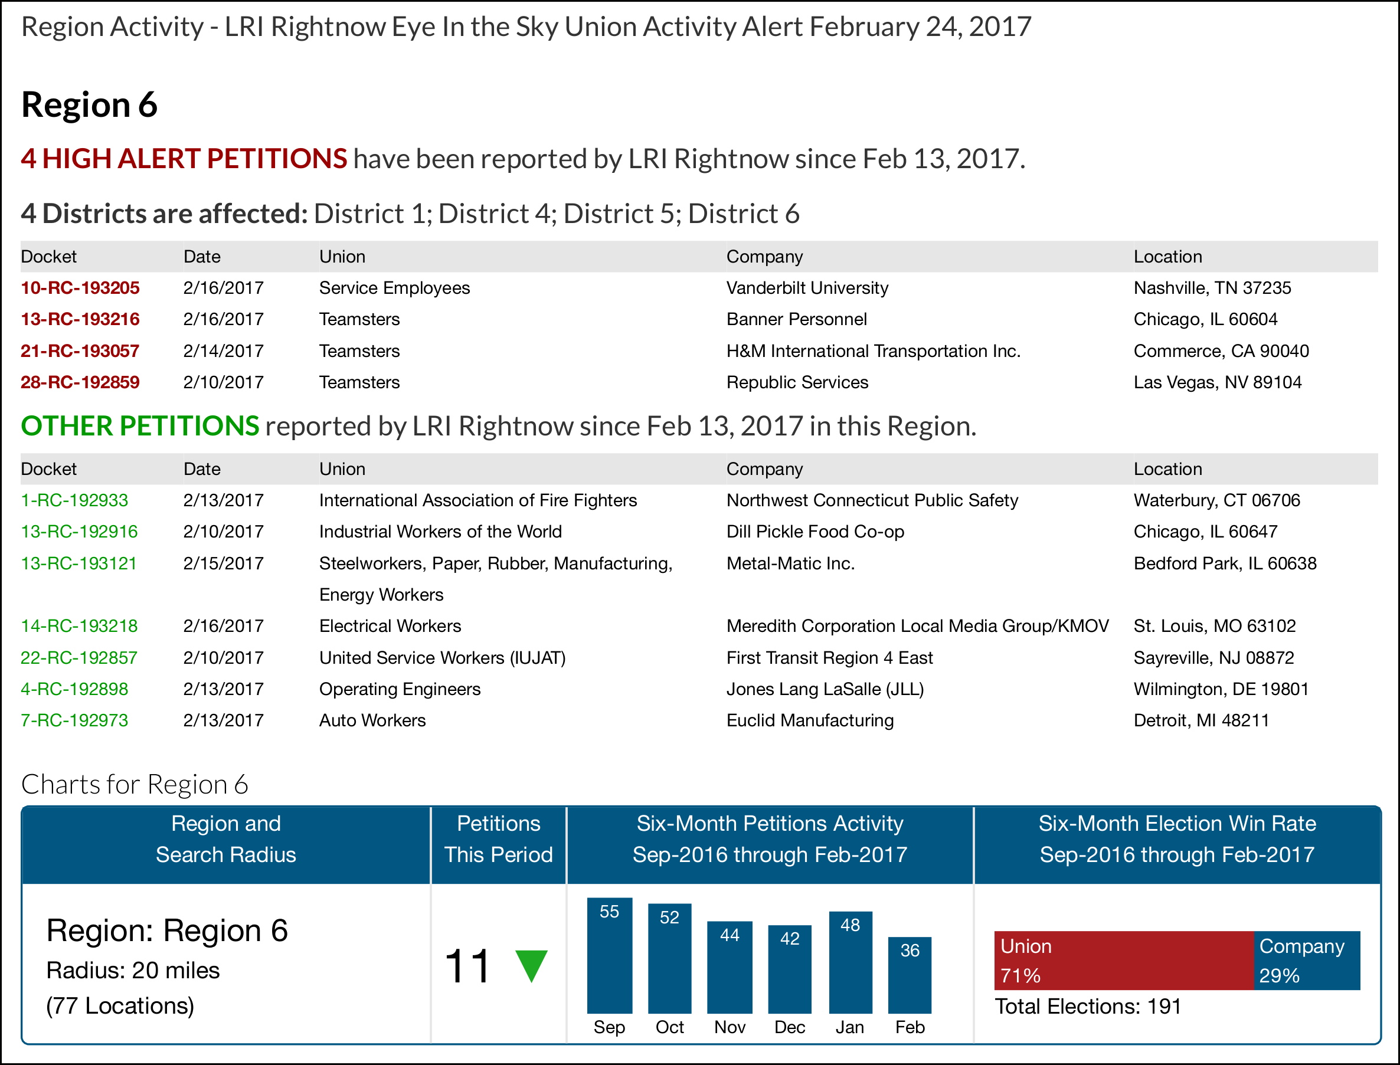1400x1065 pixels.
Task: Click the red Union 71% bar segment
Action: tap(1124, 961)
